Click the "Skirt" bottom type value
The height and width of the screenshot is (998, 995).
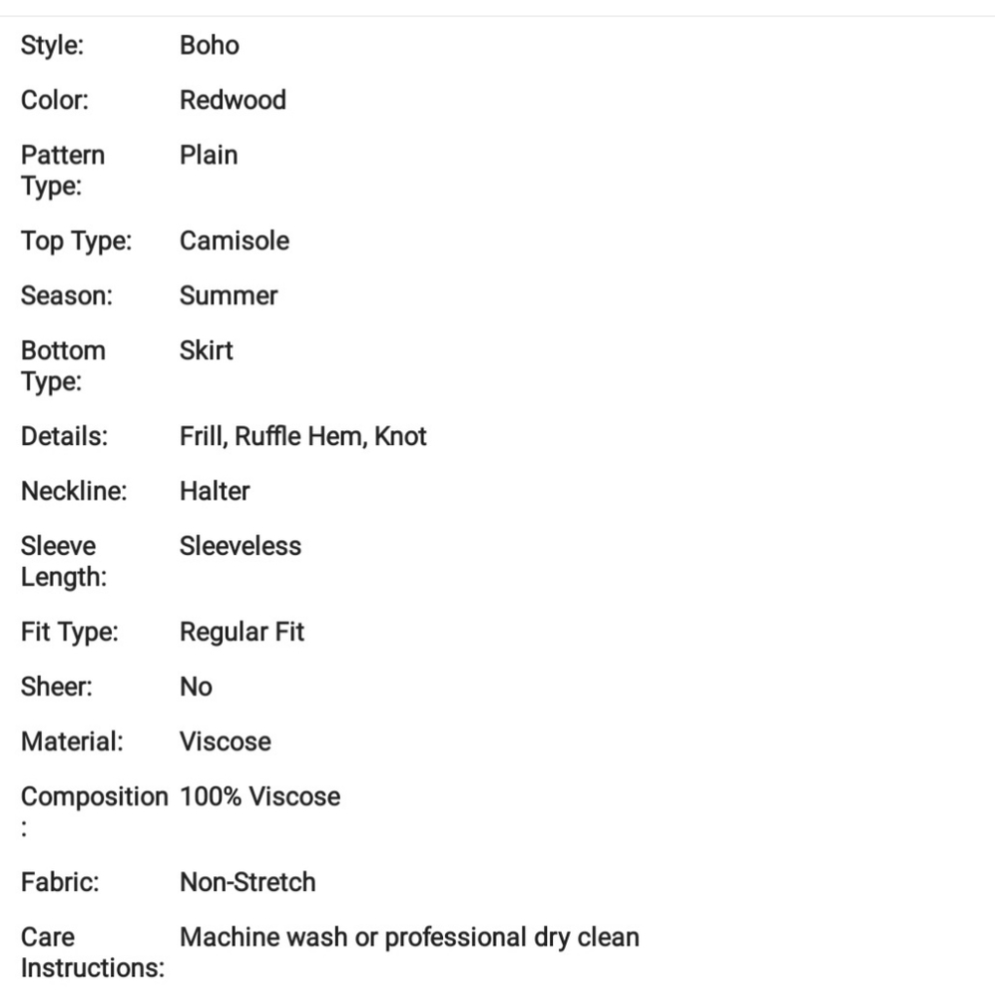(x=206, y=350)
